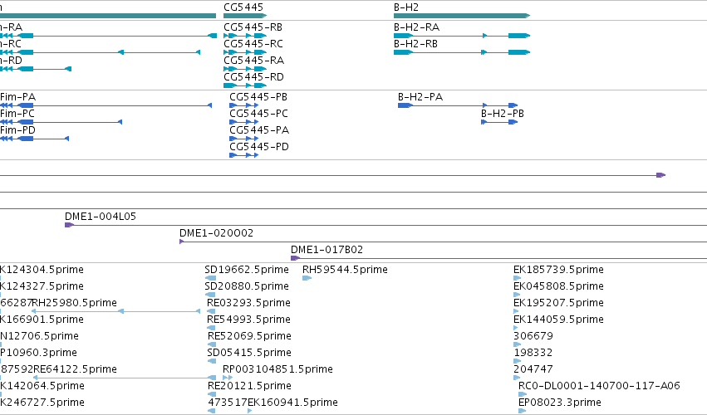707x415 pixels.
Task: Select the 306679 feature label
Action: (533, 337)
